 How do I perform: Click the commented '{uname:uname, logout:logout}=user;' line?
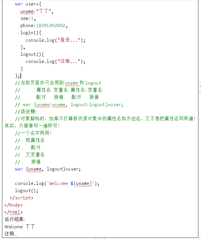point(69,105)
